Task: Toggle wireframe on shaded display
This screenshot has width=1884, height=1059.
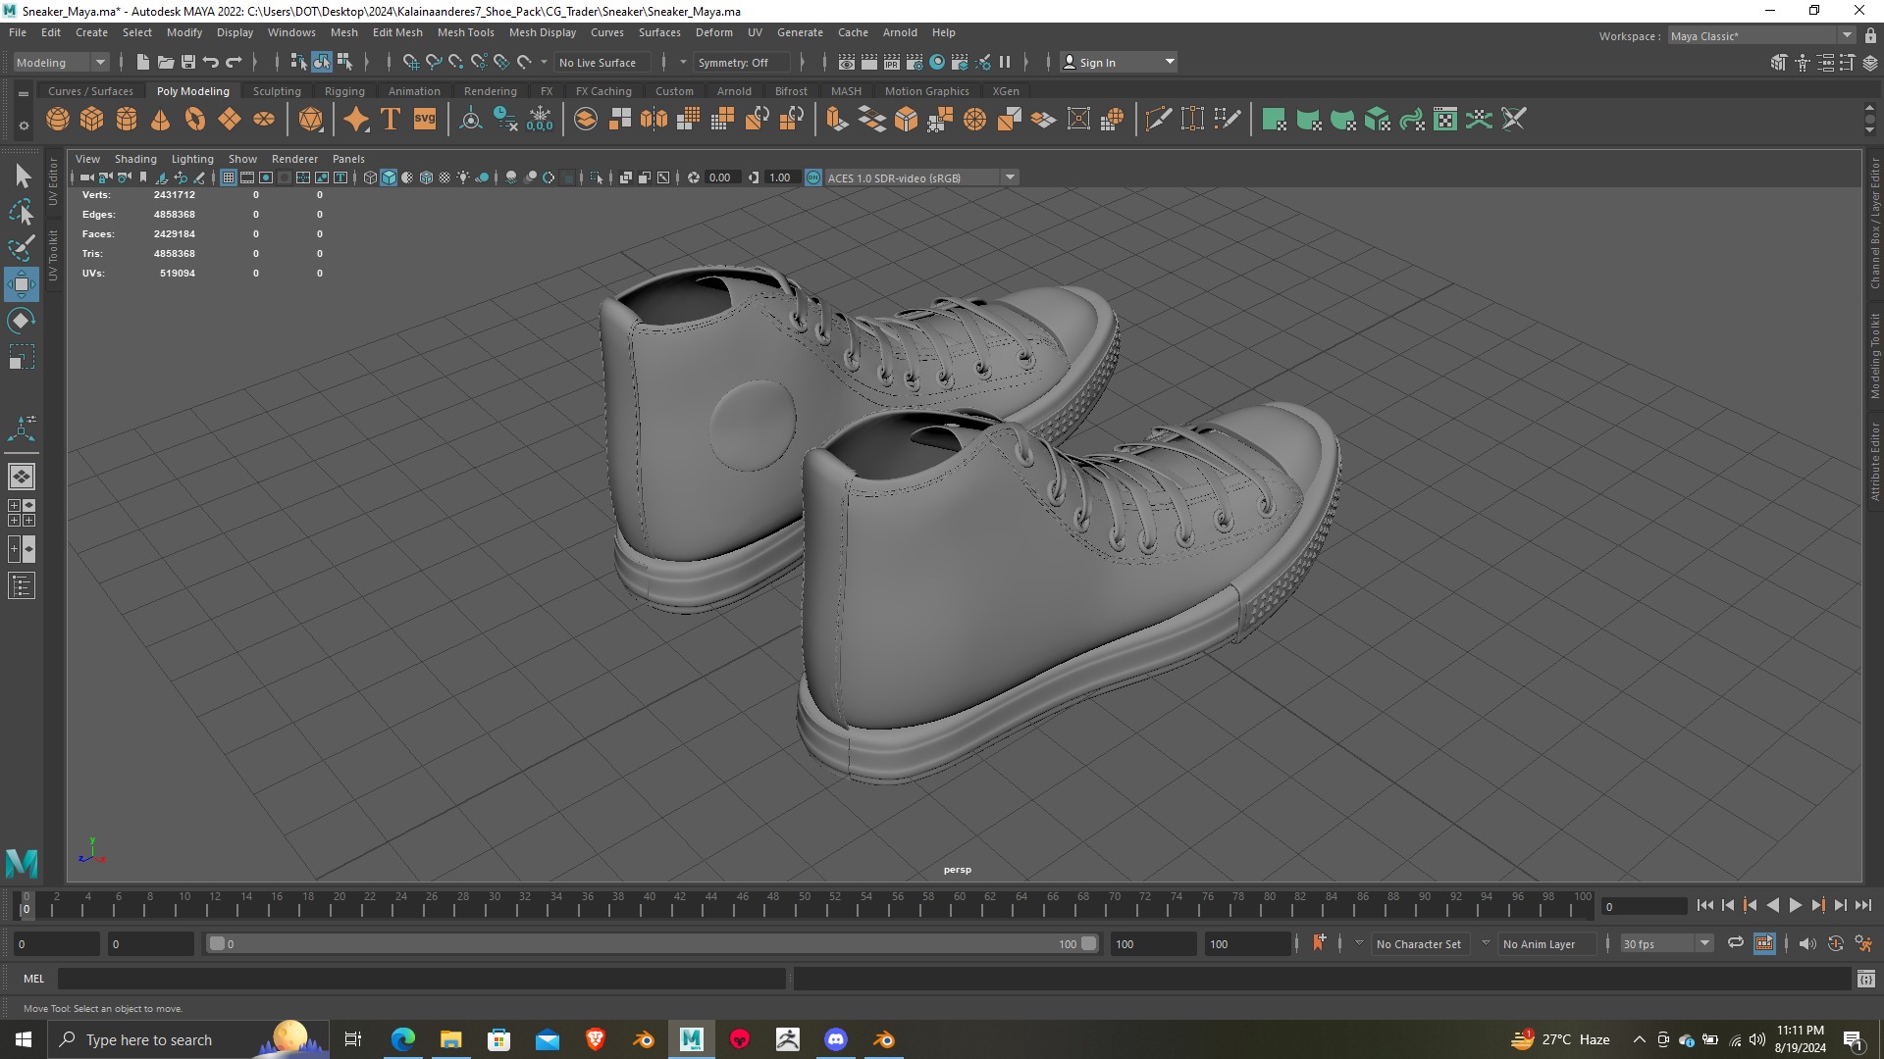Action: point(426,177)
